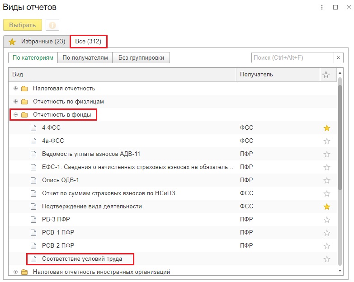Click the Выбрать button
The width and height of the screenshot is (354, 282).
(23, 25)
